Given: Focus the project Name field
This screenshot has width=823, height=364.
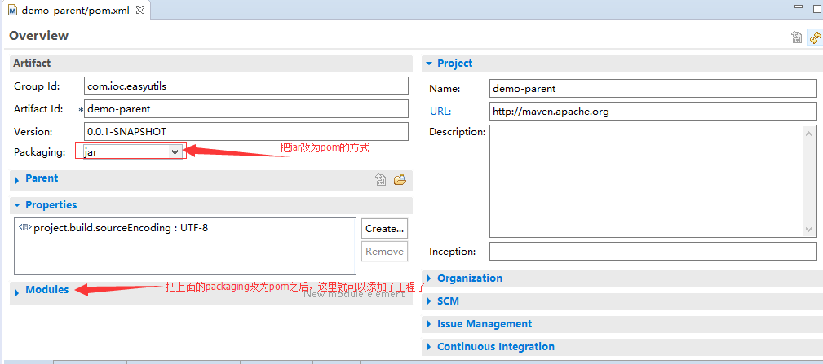Looking at the screenshot, I should pyautogui.click(x=653, y=89).
